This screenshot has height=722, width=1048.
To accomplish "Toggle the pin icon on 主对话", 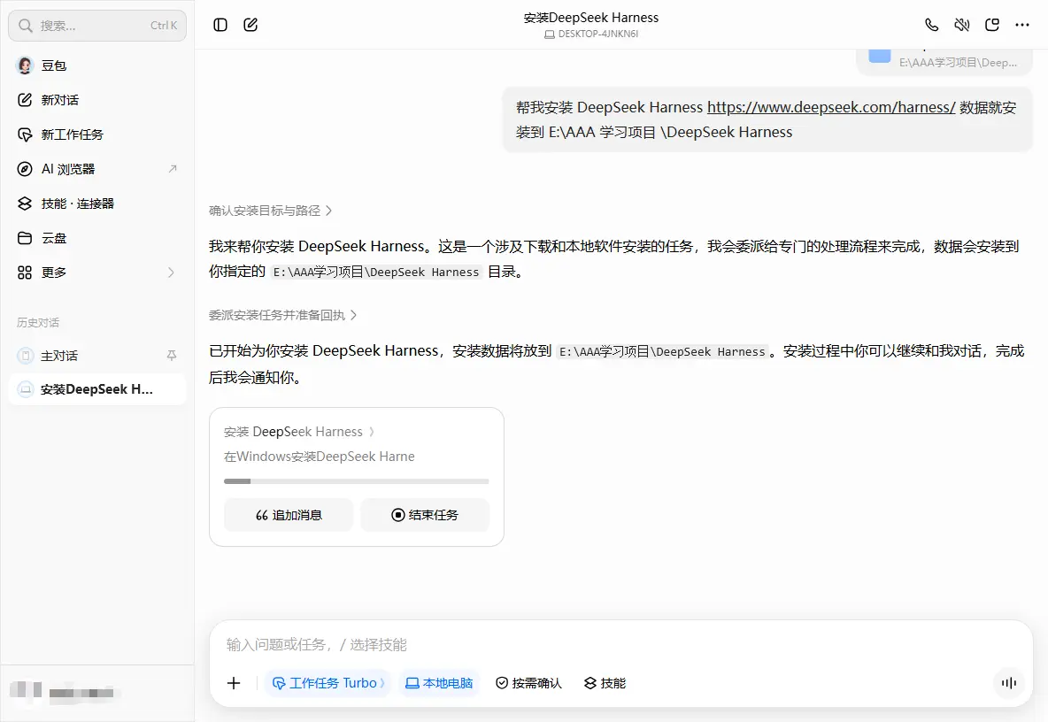I will click(172, 356).
